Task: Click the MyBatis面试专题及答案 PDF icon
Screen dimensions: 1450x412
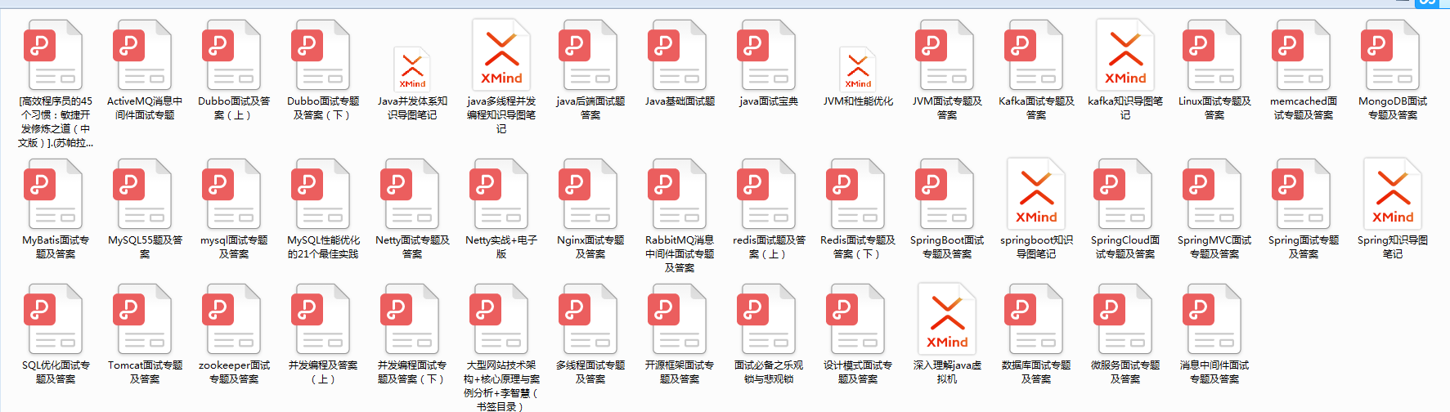Action: pos(54,194)
